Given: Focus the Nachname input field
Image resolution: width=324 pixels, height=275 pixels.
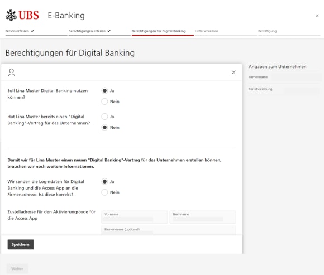Looking at the screenshot, I should 202,217.
